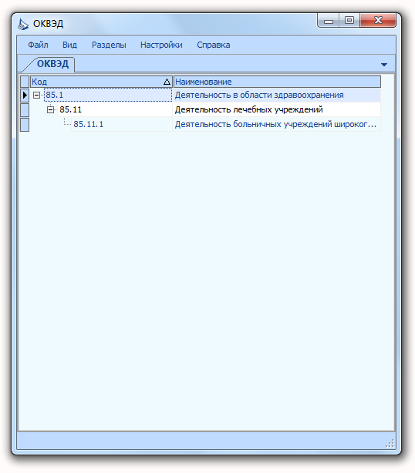Switch to the ОКВЭД tab

click(52, 64)
